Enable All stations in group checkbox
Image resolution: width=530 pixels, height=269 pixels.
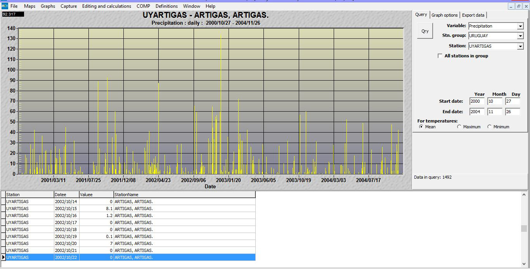click(440, 56)
